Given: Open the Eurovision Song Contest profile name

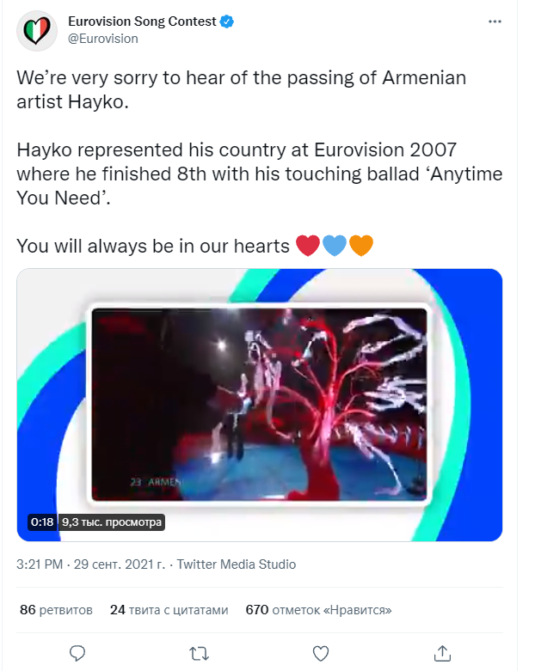Looking at the screenshot, I should [x=142, y=21].
